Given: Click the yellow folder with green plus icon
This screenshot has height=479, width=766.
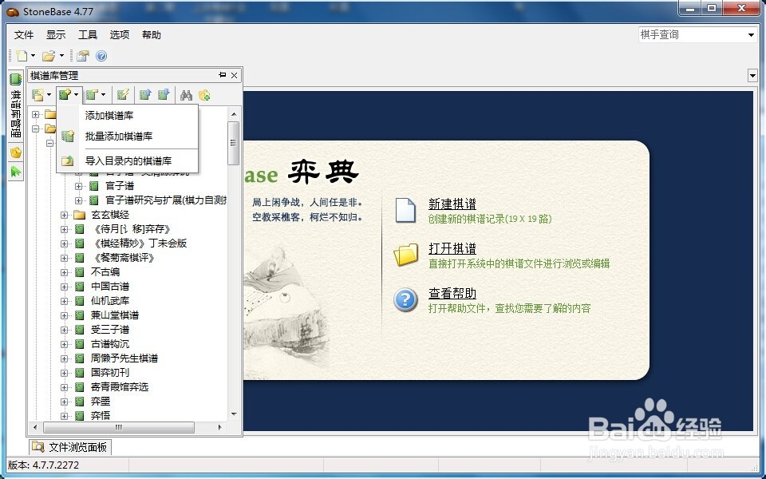Looking at the screenshot, I should click(204, 94).
